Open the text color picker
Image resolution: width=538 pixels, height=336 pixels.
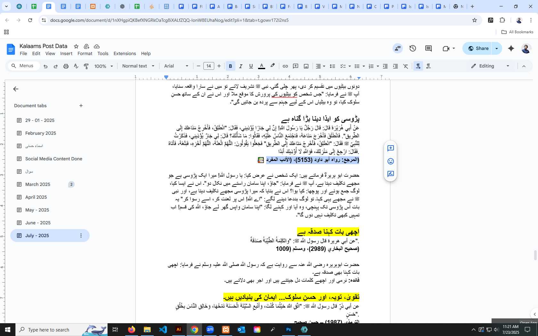[262, 66]
